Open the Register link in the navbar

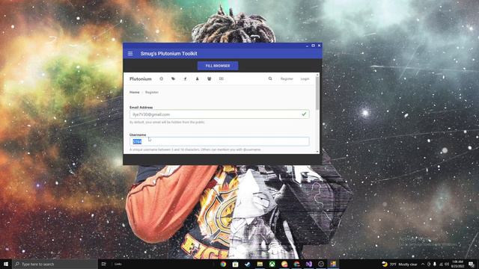[287, 78]
